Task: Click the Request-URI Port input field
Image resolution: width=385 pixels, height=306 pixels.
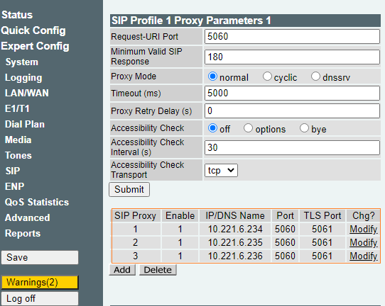Action: coord(292,36)
